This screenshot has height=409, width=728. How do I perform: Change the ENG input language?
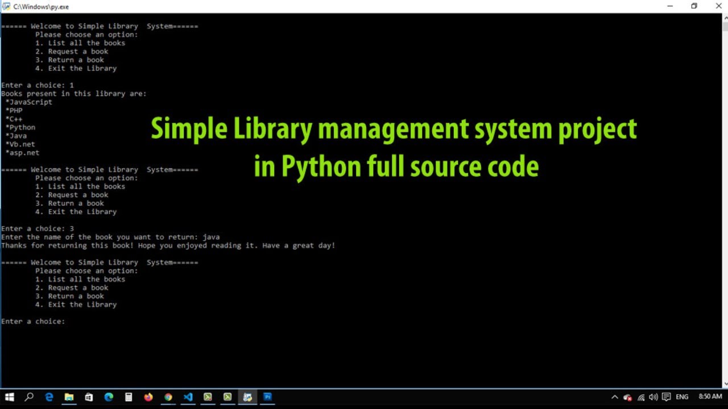point(682,397)
